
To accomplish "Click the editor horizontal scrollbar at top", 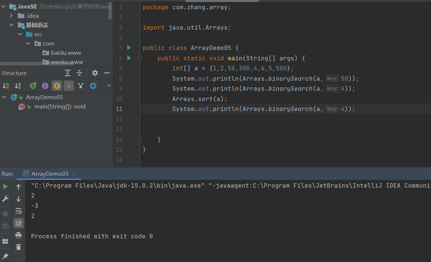I will (x=222, y=1).
